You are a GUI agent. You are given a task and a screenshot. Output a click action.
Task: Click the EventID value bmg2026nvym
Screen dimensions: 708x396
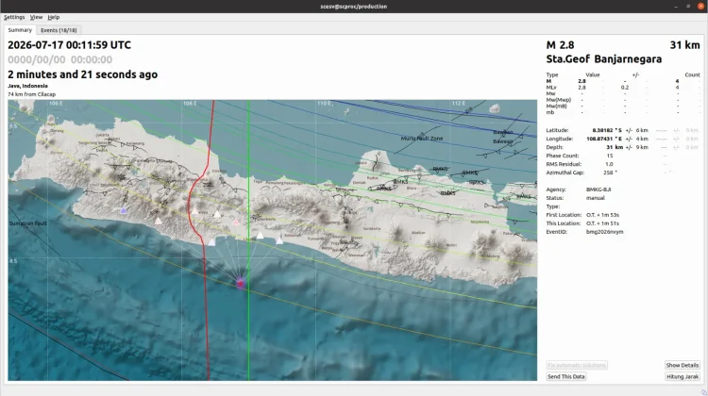604,232
